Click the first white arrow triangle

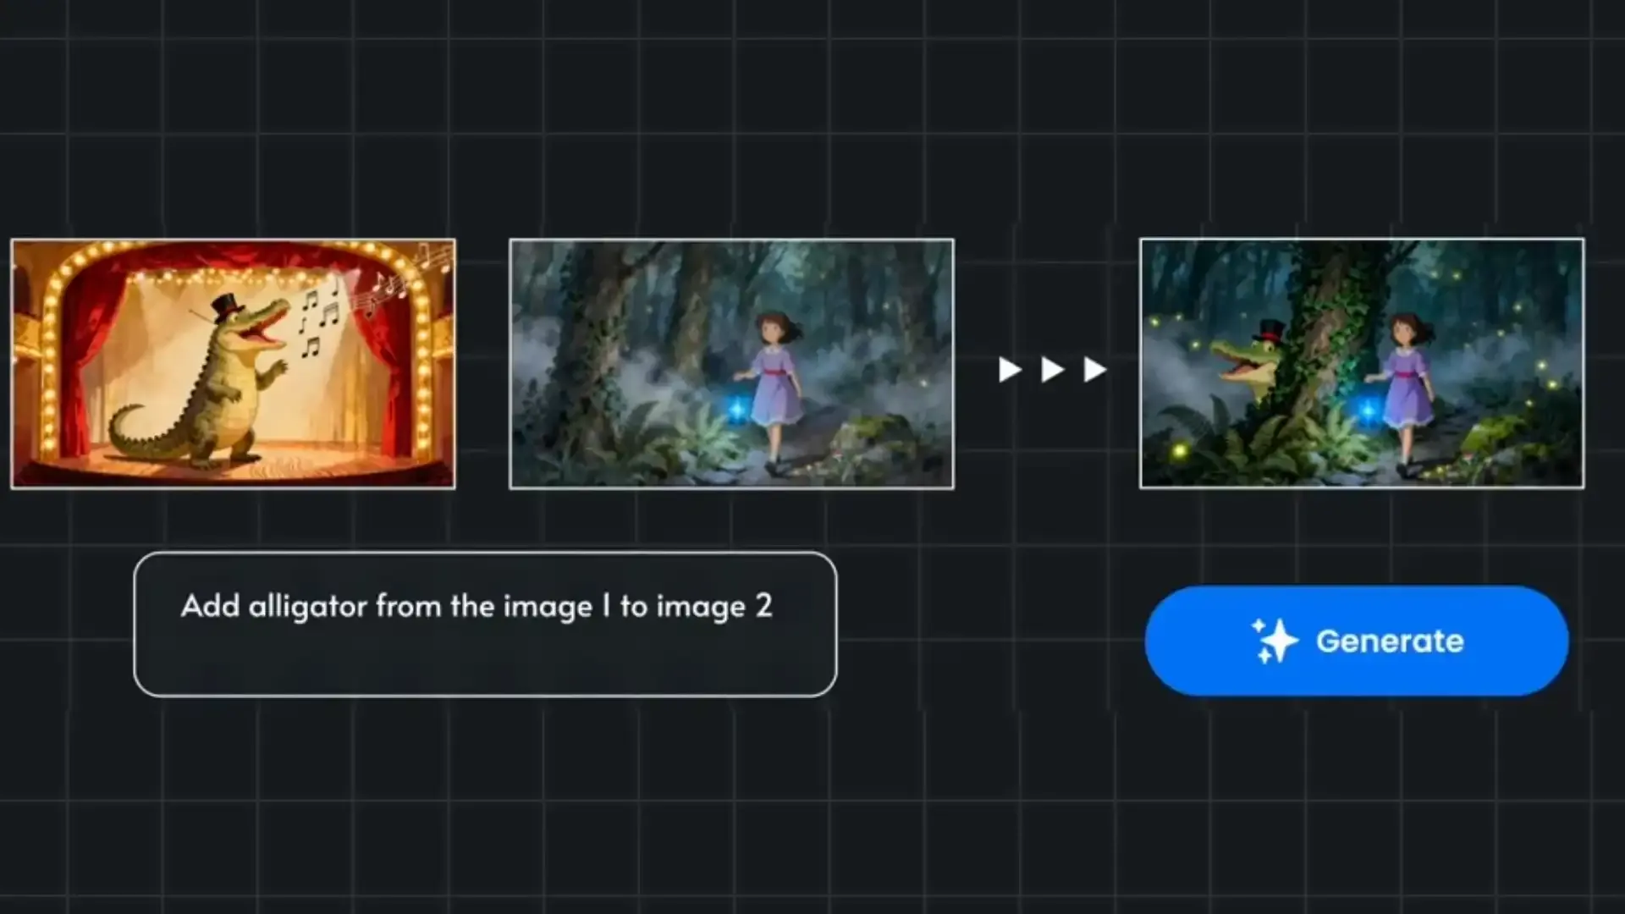point(1008,370)
